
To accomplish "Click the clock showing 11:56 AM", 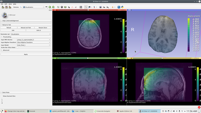I will (192, 111).
